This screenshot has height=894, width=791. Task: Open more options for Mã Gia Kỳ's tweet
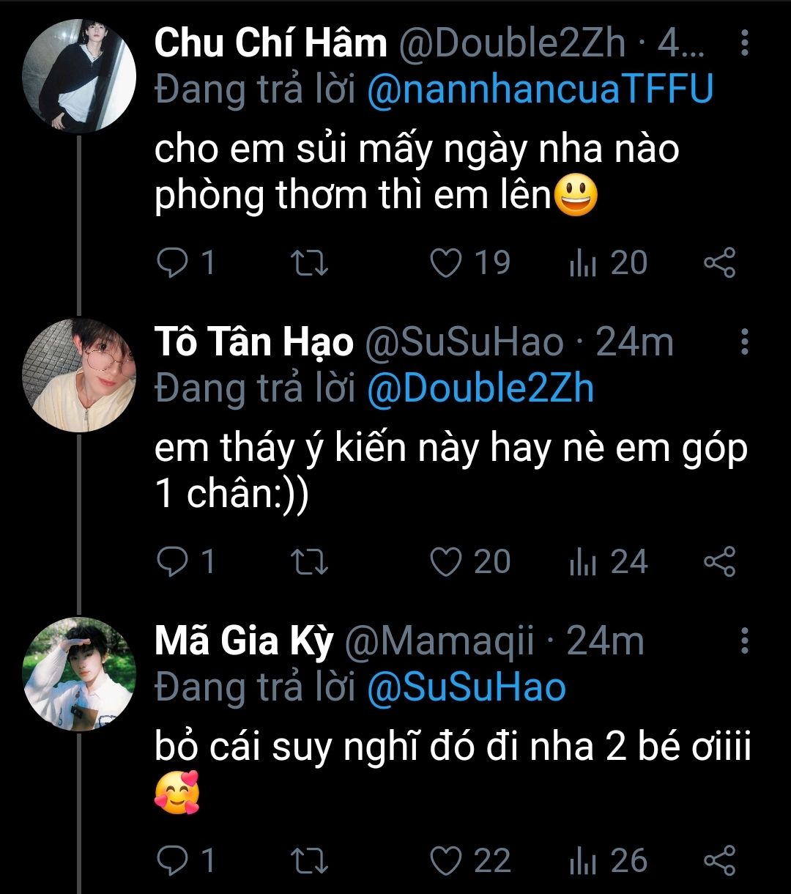[x=744, y=641]
